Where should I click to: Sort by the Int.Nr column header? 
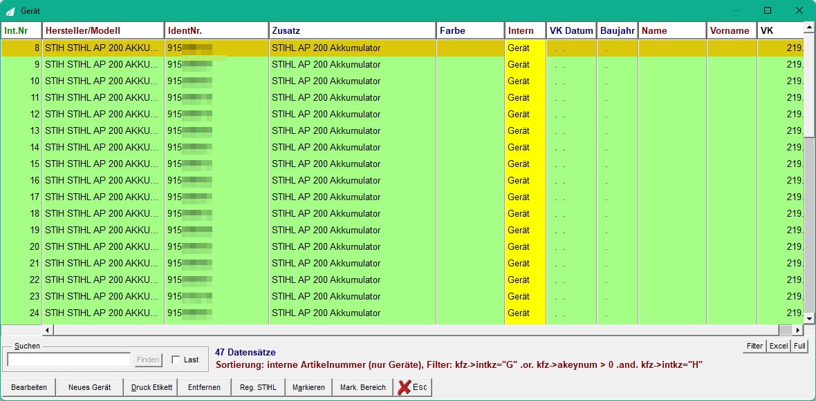pyautogui.click(x=21, y=30)
